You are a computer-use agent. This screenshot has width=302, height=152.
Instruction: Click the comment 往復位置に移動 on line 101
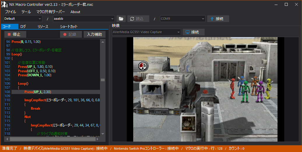tap(31, 62)
